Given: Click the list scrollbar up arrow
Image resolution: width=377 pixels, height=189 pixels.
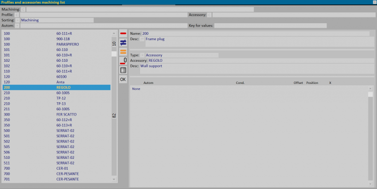Looking at the screenshot, I should 114,33.
